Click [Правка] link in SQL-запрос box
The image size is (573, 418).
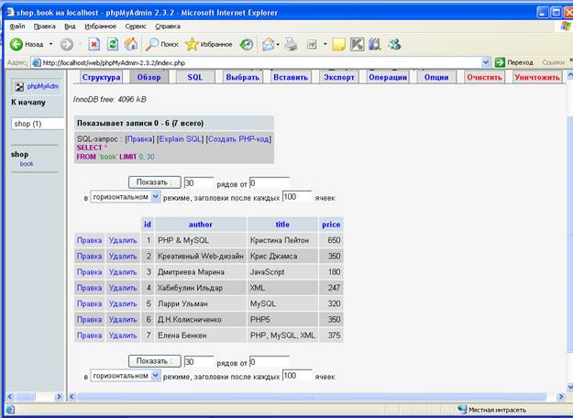[139, 139]
